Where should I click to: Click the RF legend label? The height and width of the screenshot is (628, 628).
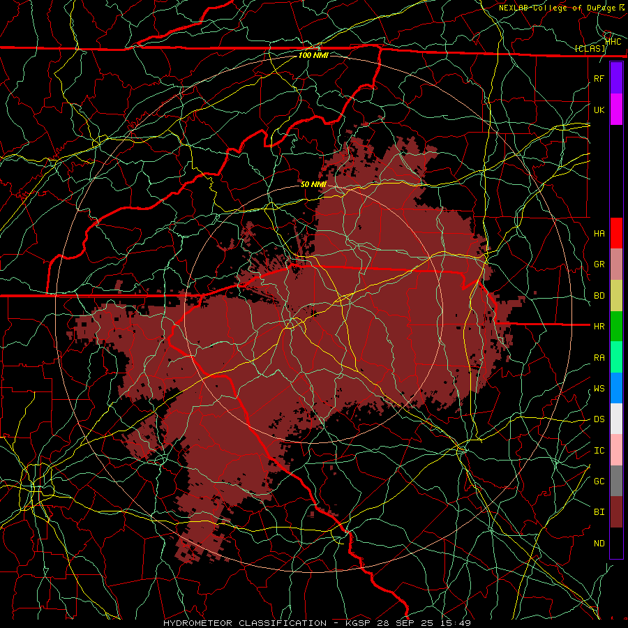599,78
